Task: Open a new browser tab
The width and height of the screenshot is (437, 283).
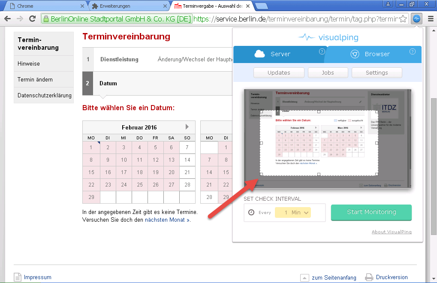Action: point(261,6)
